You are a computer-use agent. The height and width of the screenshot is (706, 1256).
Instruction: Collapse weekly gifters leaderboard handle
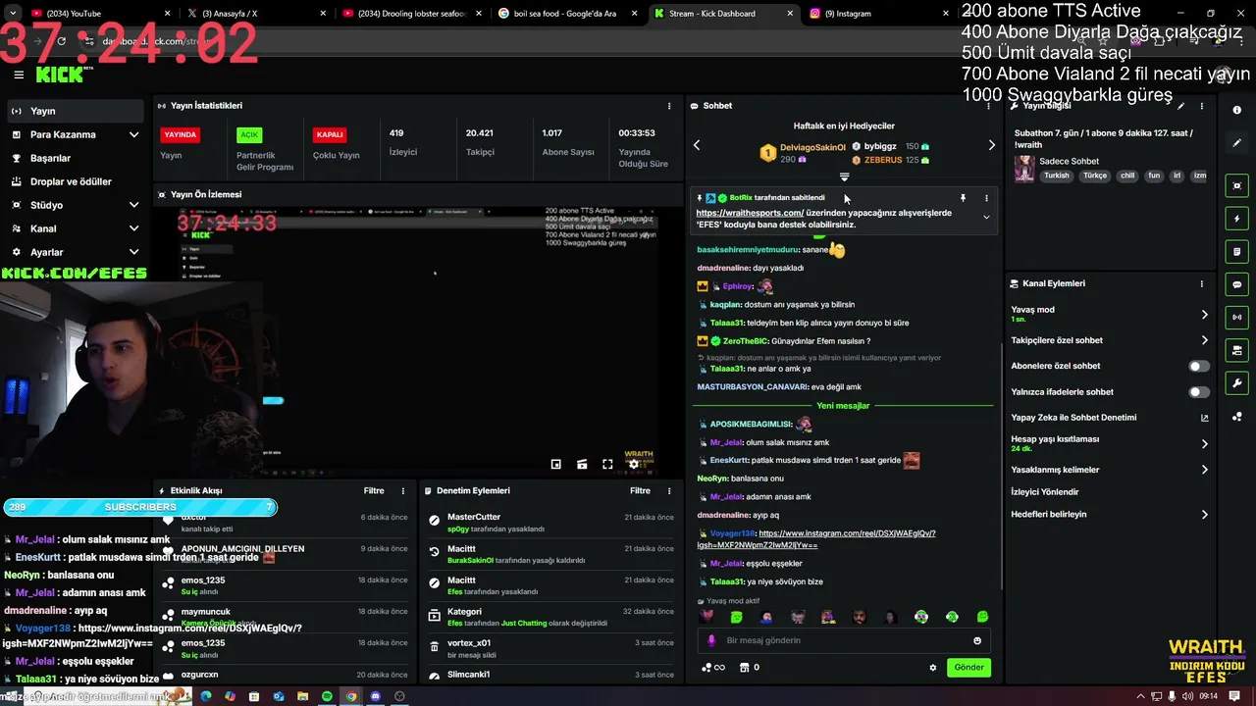(844, 177)
